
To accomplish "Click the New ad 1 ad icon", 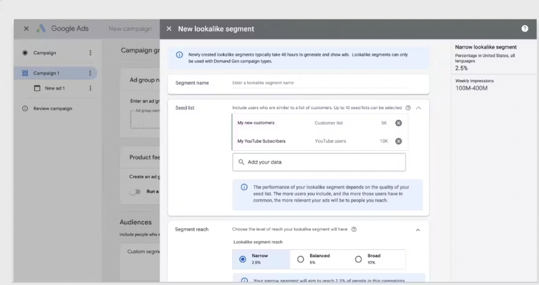I will pos(37,89).
